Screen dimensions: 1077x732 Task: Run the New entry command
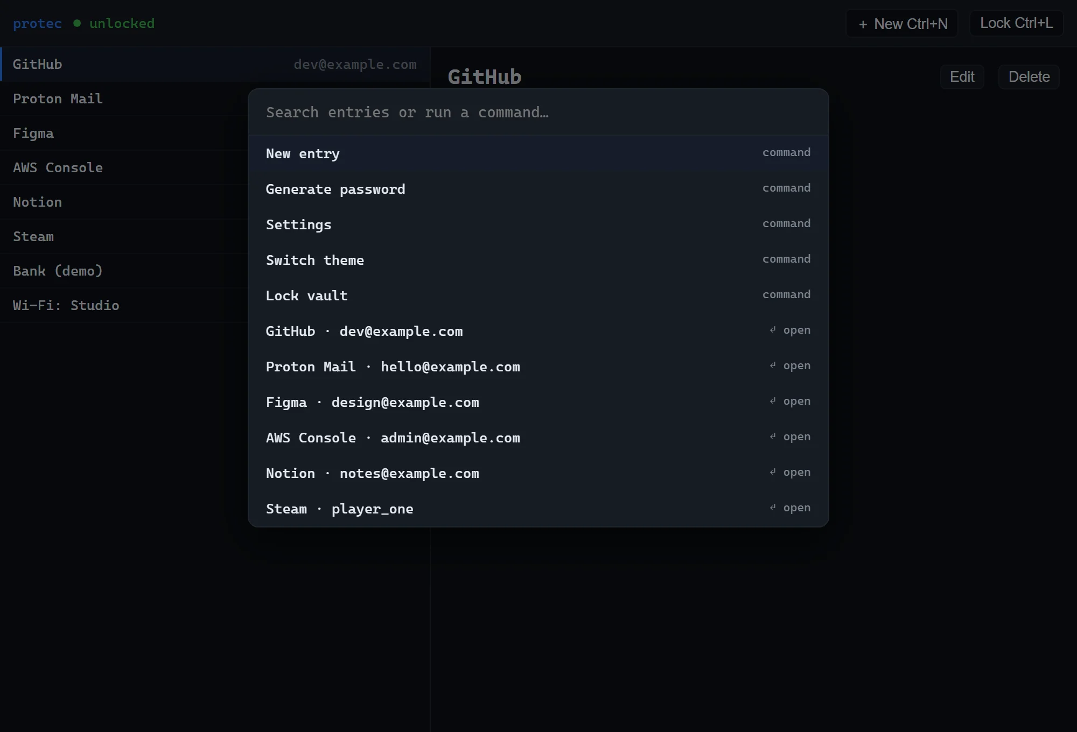click(x=538, y=153)
